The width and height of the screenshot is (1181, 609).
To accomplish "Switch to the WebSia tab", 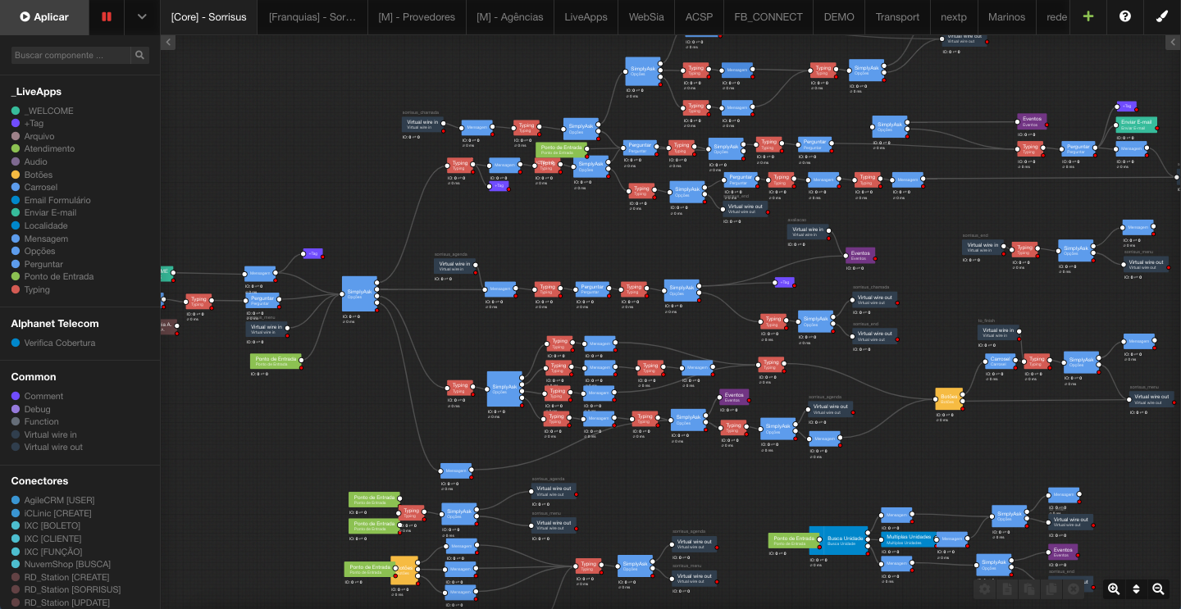I will [x=646, y=16].
